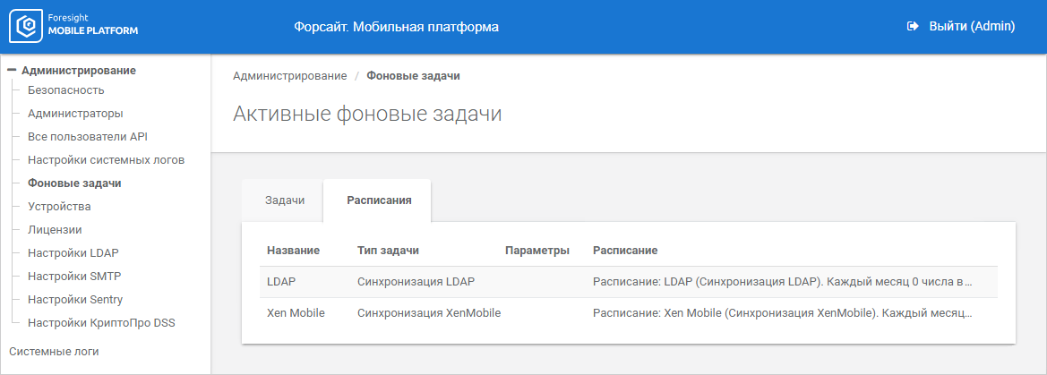1047x375 pixels.
Task: Open the Устройства page
Action: click(x=59, y=207)
